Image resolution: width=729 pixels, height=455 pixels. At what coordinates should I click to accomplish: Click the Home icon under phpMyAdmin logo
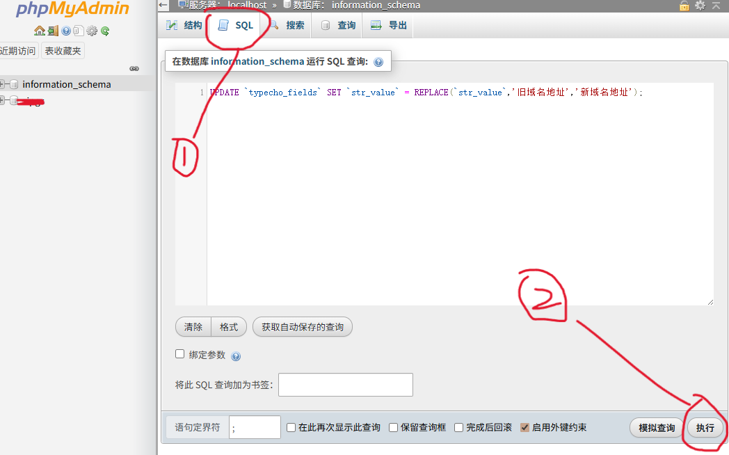click(40, 31)
